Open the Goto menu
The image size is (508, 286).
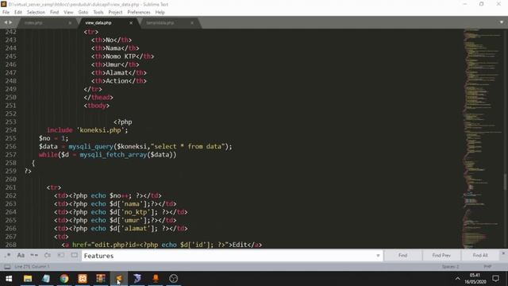pos(83,13)
